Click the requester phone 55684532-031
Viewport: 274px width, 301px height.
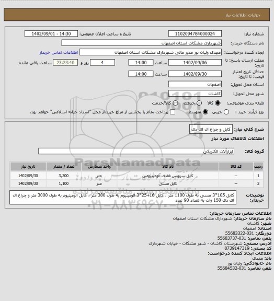(x=232, y=268)
